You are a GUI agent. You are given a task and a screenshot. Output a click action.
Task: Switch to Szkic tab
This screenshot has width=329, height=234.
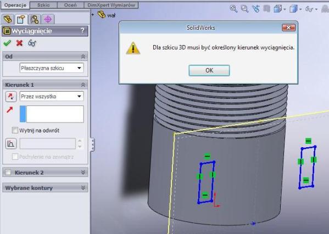(43, 5)
